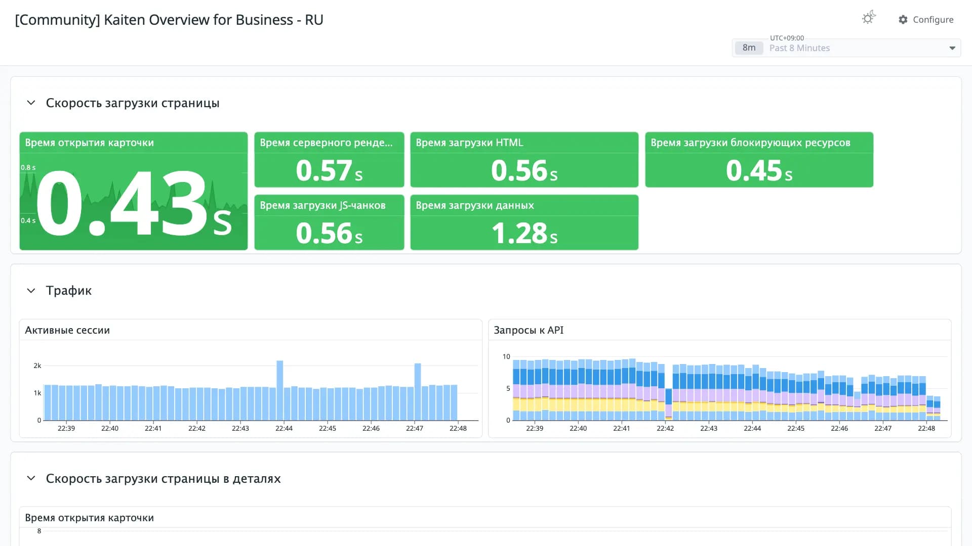Click the Время серверного ренде... tile title

coord(326,143)
